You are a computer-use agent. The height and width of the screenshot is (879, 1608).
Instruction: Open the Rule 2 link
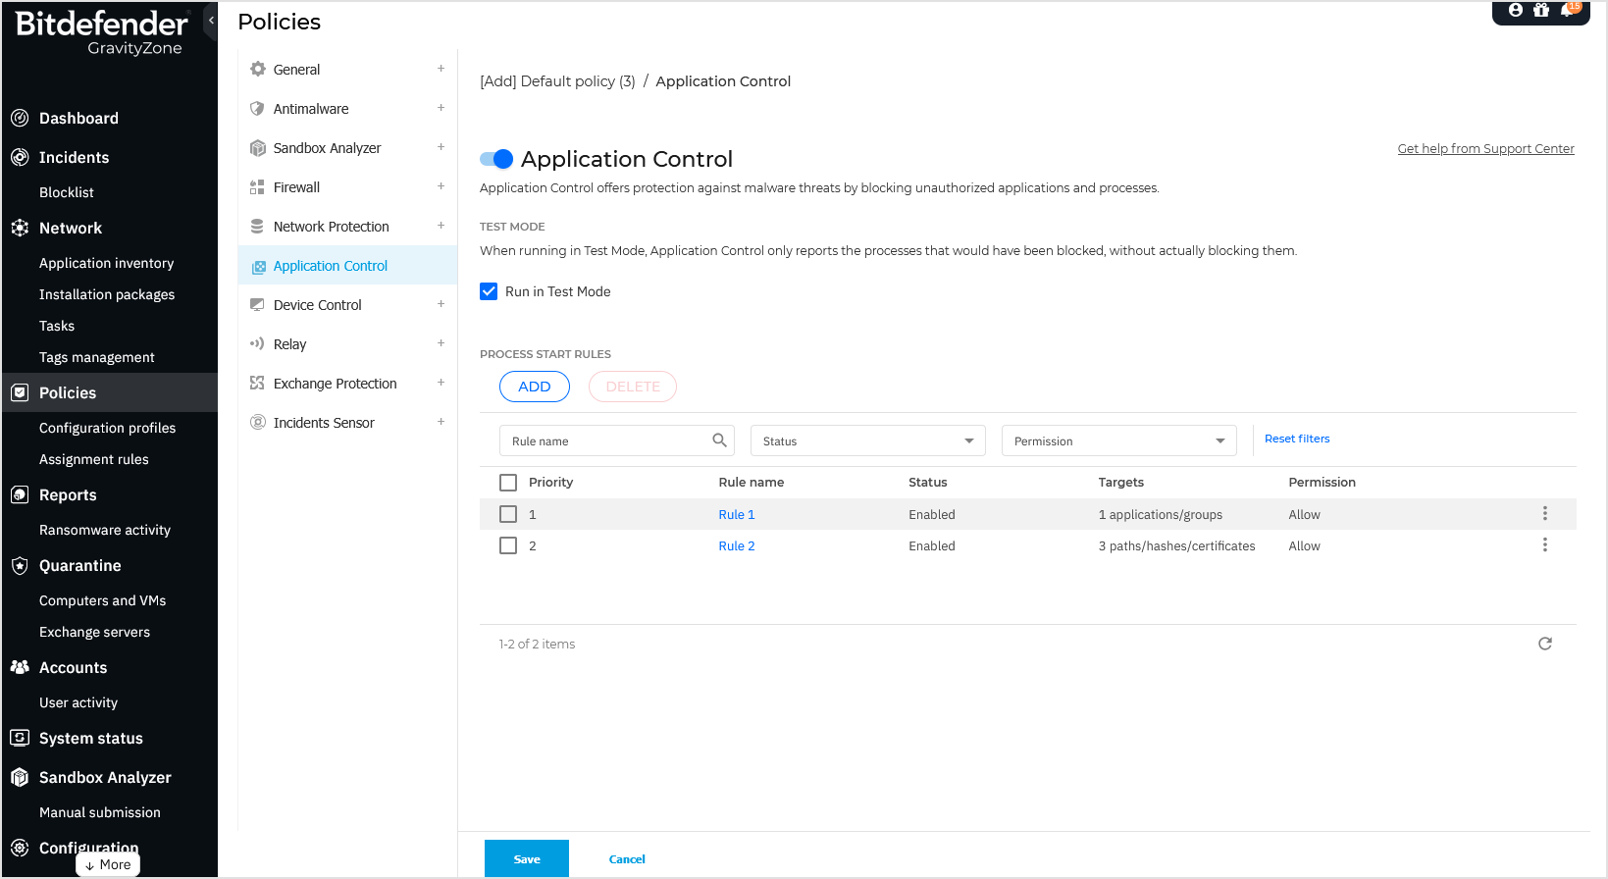coord(737,545)
